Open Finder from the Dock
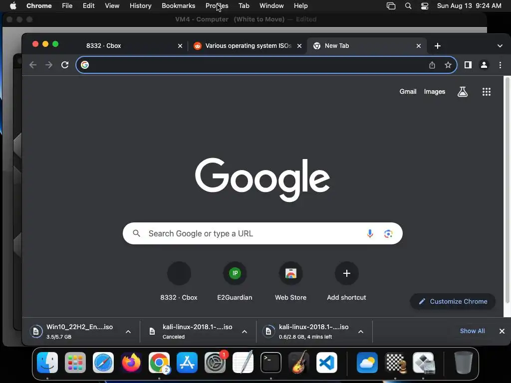 coord(47,363)
